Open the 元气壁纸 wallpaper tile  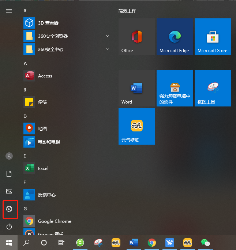coord(136,126)
